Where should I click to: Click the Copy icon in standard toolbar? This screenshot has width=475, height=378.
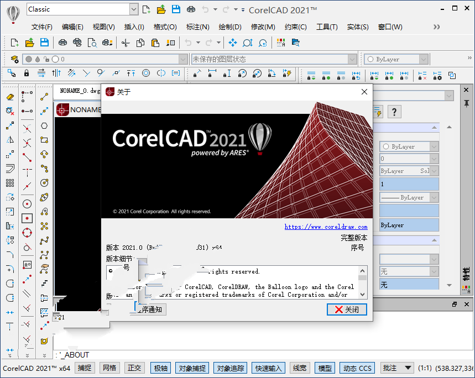[140, 43]
